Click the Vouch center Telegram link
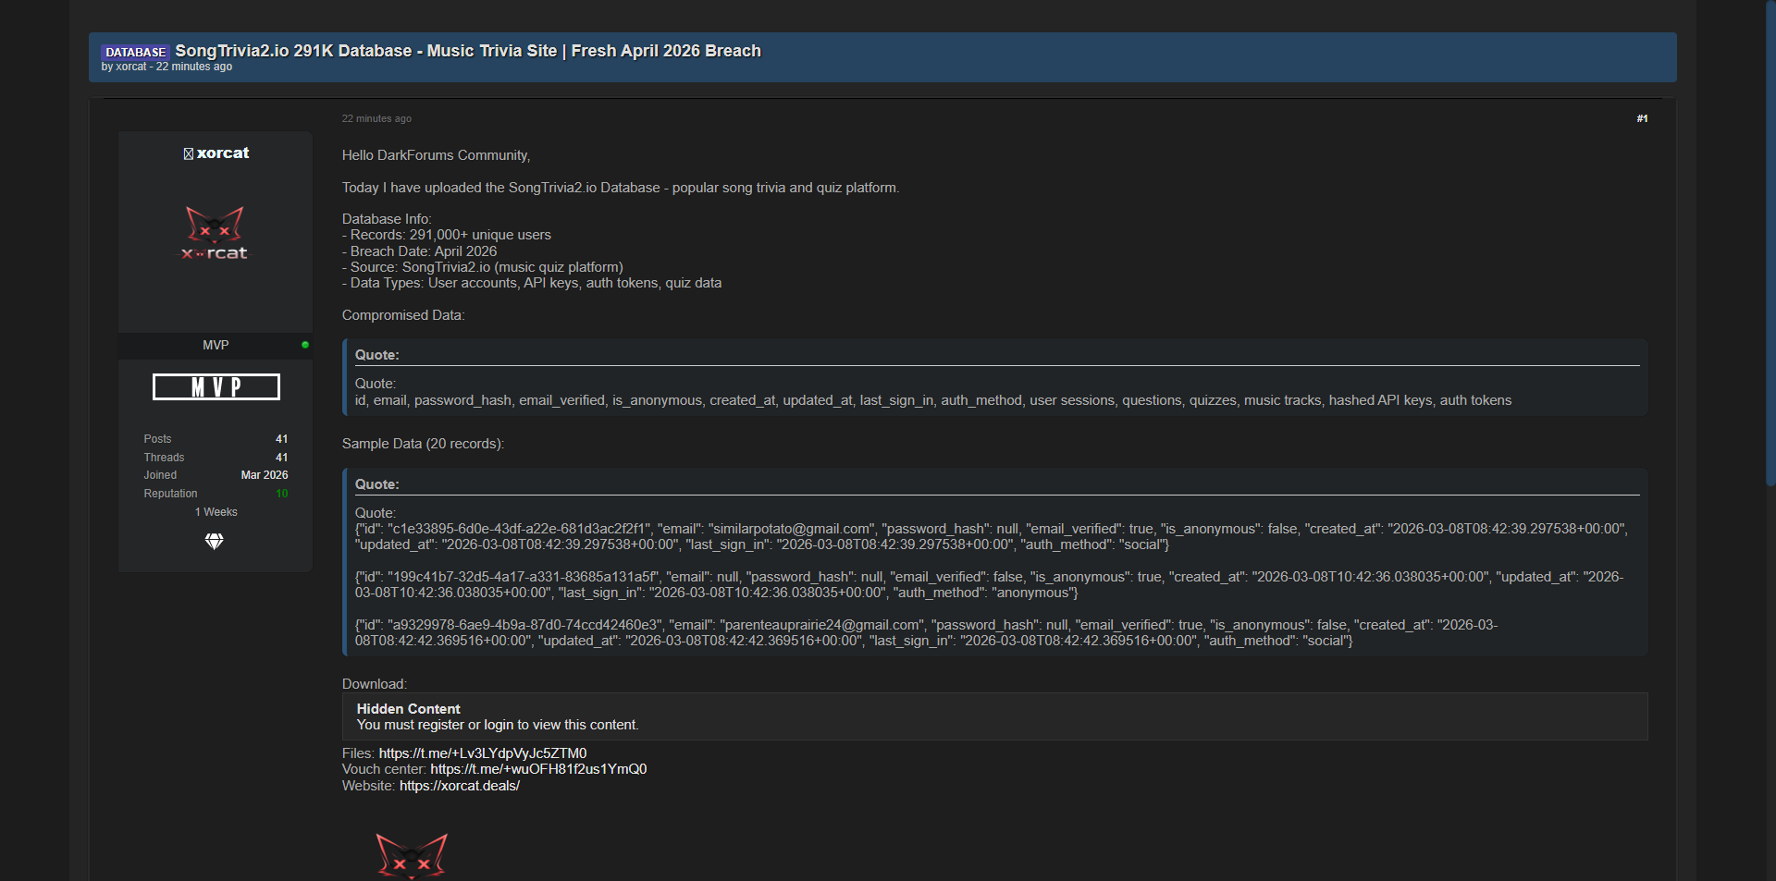Image resolution: width=1776 pixels, height=881 pixels. [538, 769]
